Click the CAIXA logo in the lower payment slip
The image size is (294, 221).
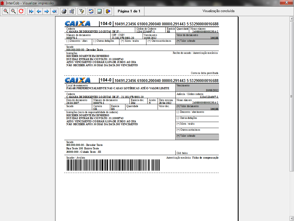click(x=78, y=80)
